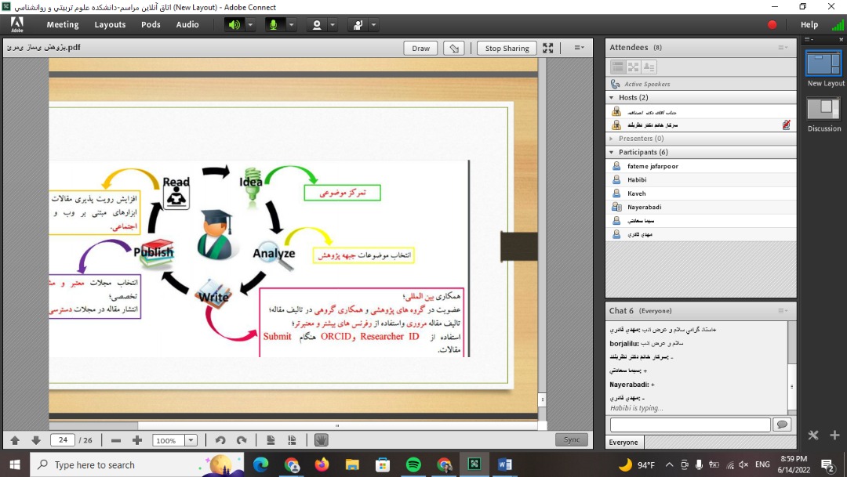Collapse the Hosts (2) group

[612, 98]
